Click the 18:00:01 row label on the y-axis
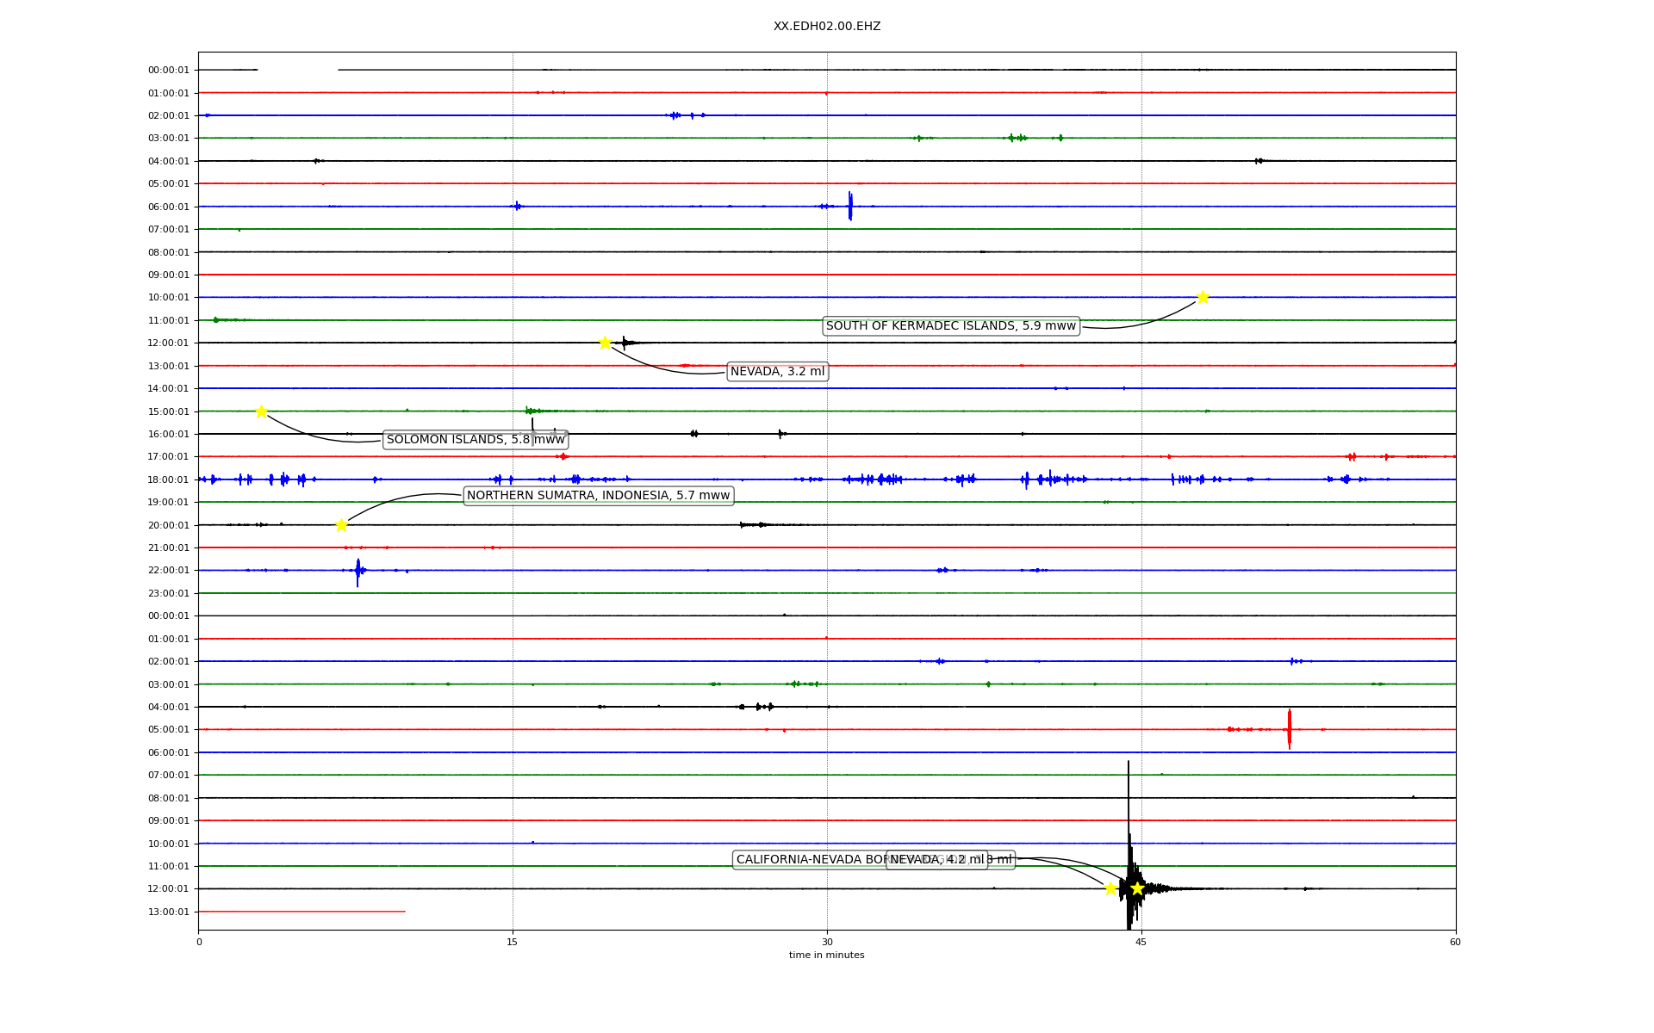This screenshot has height=1033, width=1654. (x=168, y=479)
